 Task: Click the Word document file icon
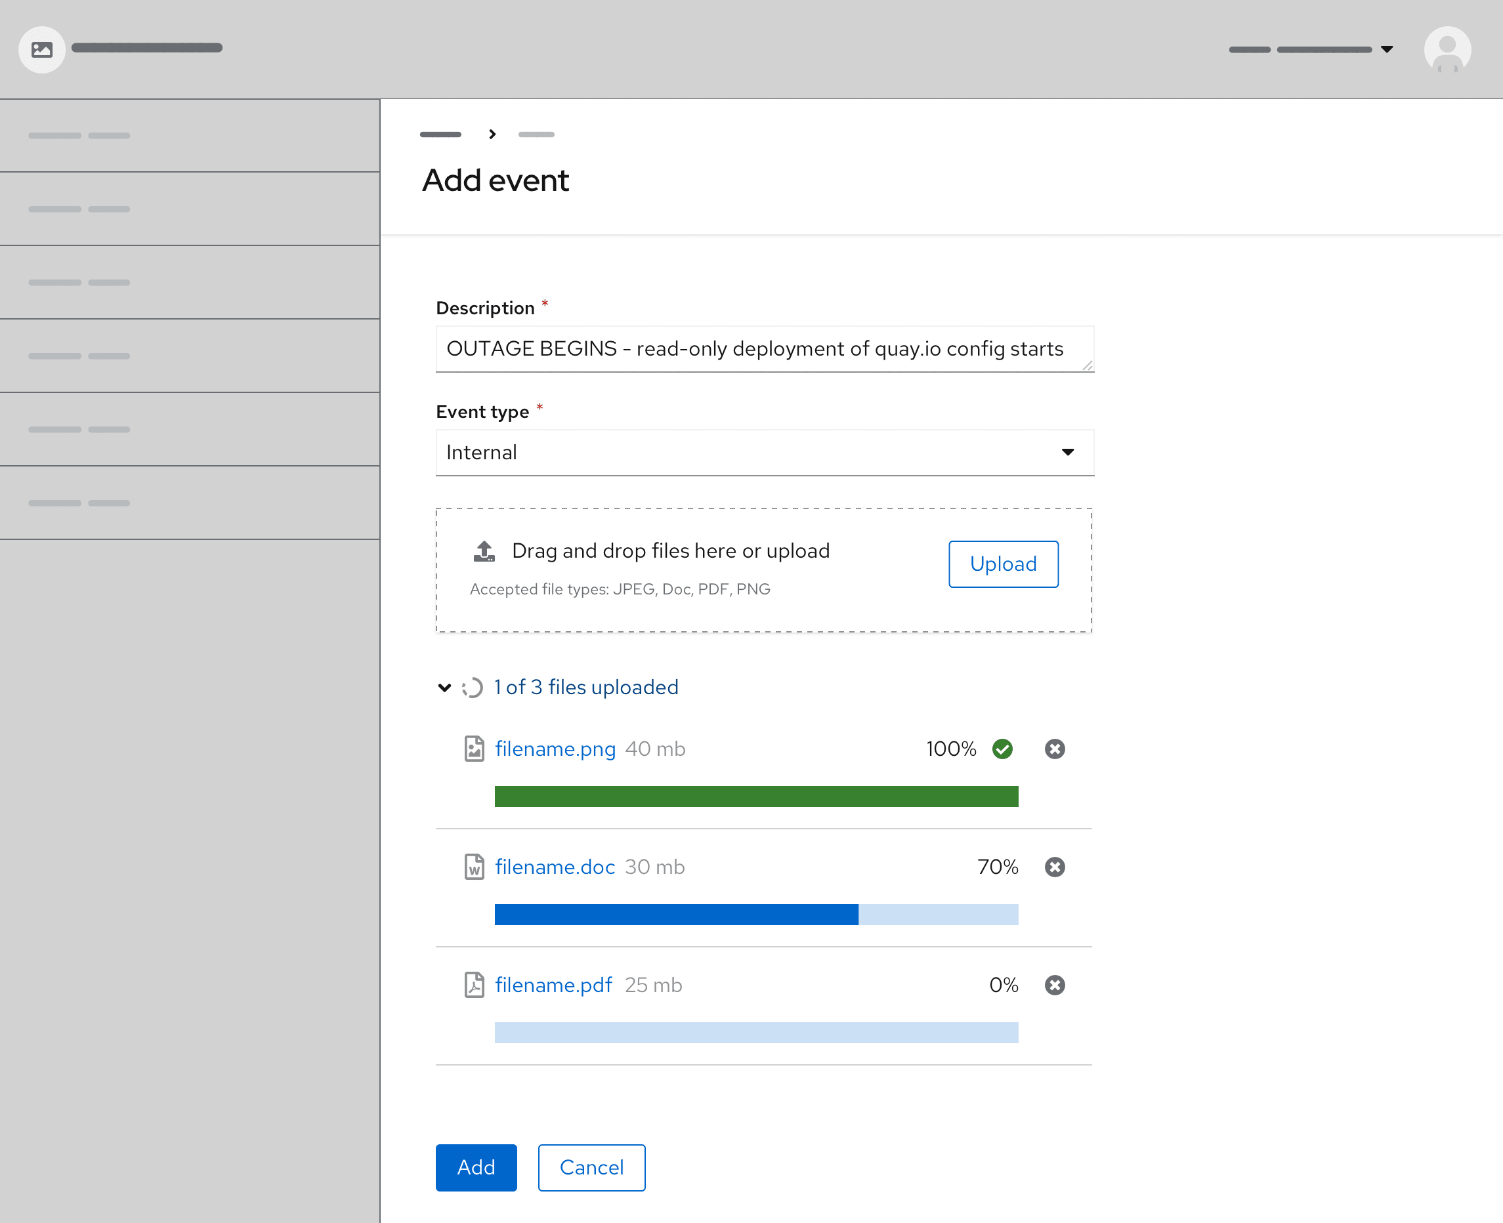[475, 867]
